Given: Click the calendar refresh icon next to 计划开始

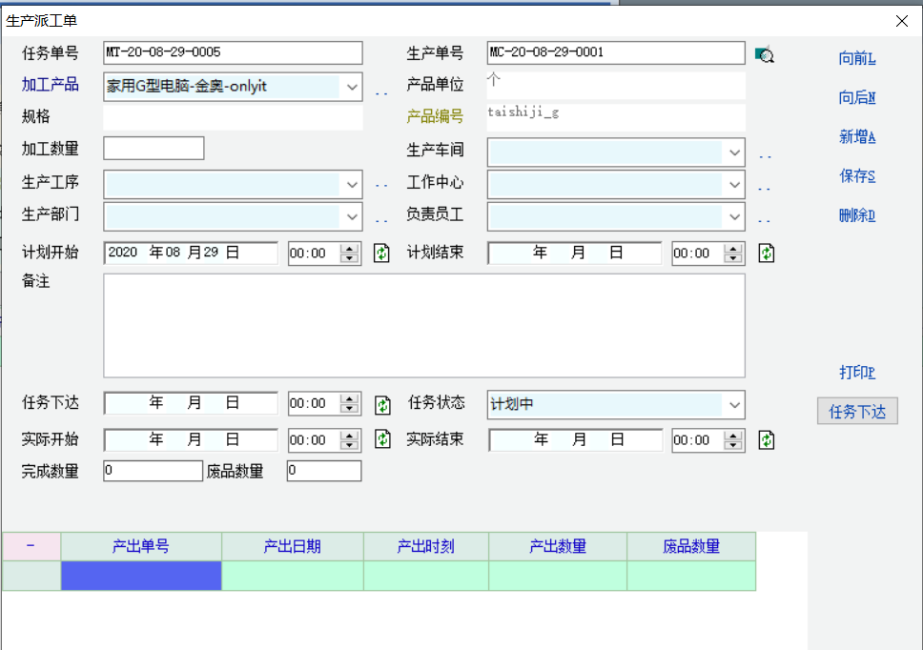Looking at the screenshot, I should click(x=381, y=254).
